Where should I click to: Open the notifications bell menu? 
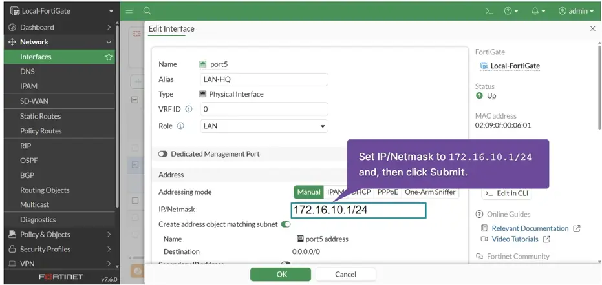pos(538,11)
